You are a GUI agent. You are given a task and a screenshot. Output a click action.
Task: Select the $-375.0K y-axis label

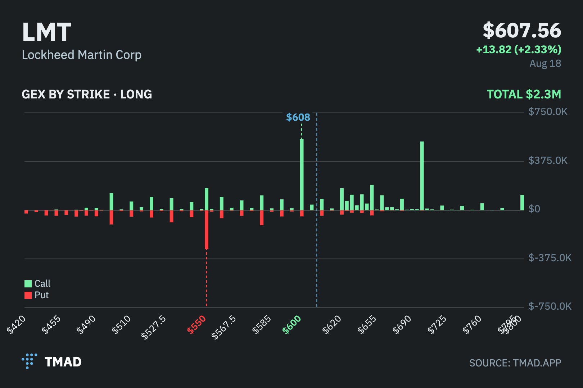550,258
